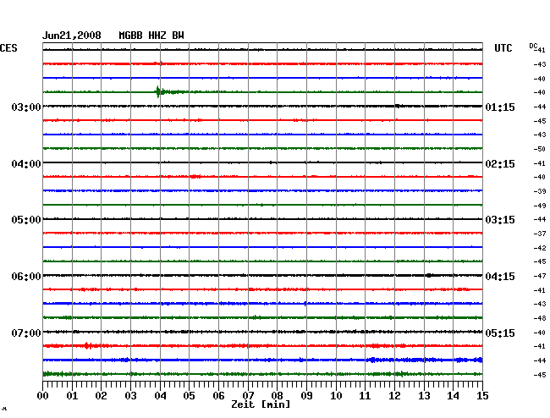Click minute 05 on the time axis
Viewport: 550px width, 418px height.
189,396
